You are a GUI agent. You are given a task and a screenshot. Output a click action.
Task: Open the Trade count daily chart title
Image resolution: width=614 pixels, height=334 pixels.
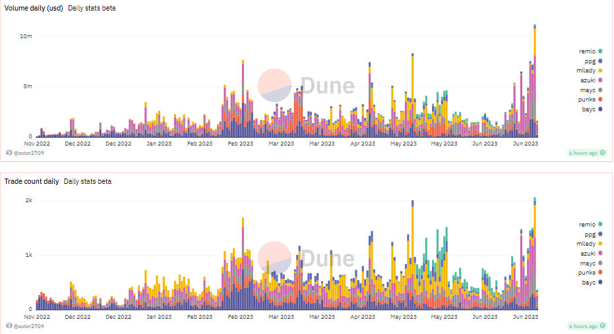(x=32, y=181)
